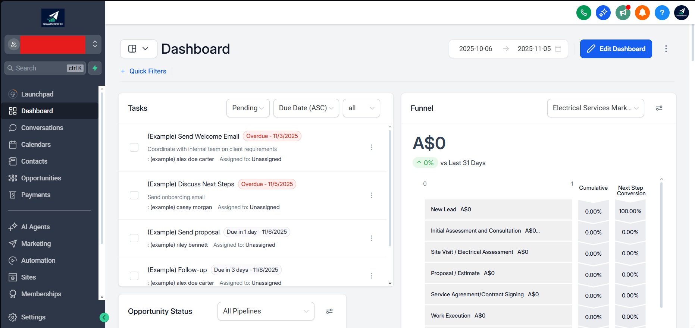Open the megaphone announcements icon
Image resolution: width=695 pixels, height=328 pixels.
[623, 13]
